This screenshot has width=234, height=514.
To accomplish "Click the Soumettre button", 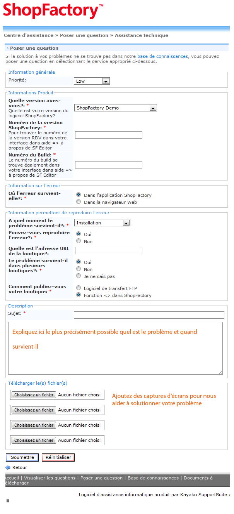I will coord(22,457).
